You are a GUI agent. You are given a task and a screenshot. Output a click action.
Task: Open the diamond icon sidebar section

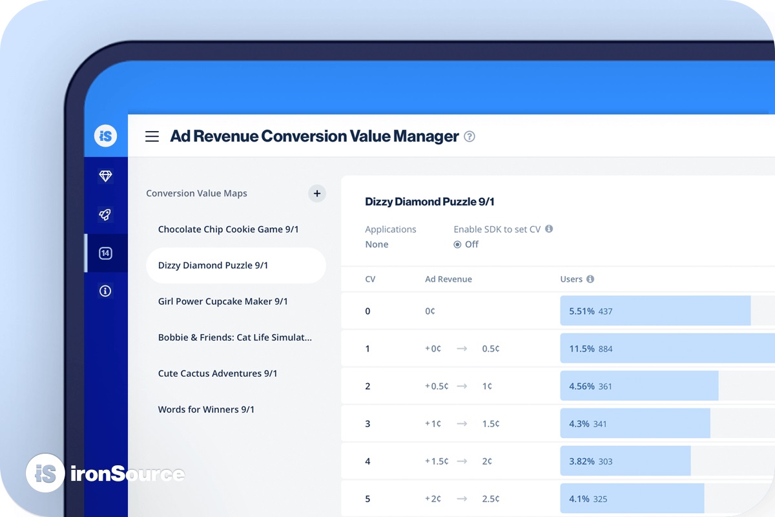pyautogui.click(x=105, y=176)
